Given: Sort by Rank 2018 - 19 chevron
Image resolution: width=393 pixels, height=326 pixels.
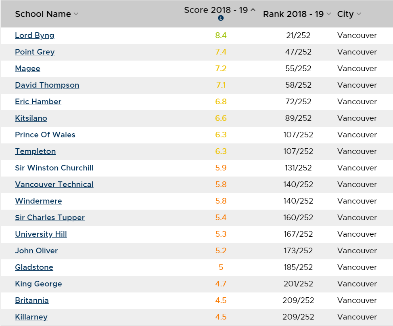Looking at the screenshot, I should pyautogui.click(x=329, y=14).
